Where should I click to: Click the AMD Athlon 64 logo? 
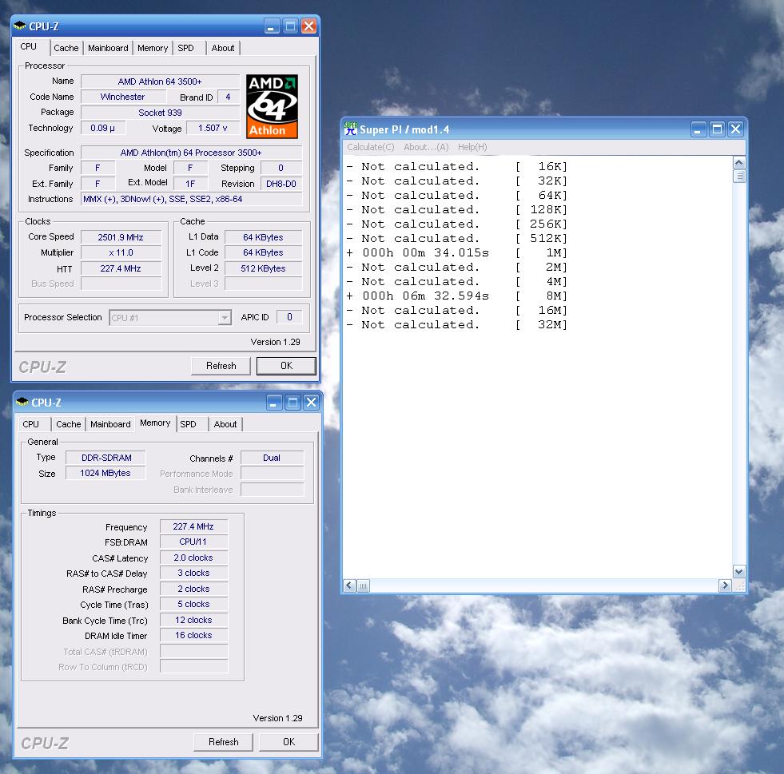272,106
